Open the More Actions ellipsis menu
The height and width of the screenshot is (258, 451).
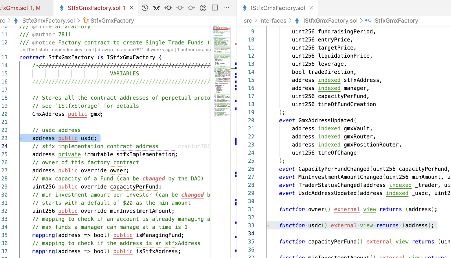tap(226, 8)
